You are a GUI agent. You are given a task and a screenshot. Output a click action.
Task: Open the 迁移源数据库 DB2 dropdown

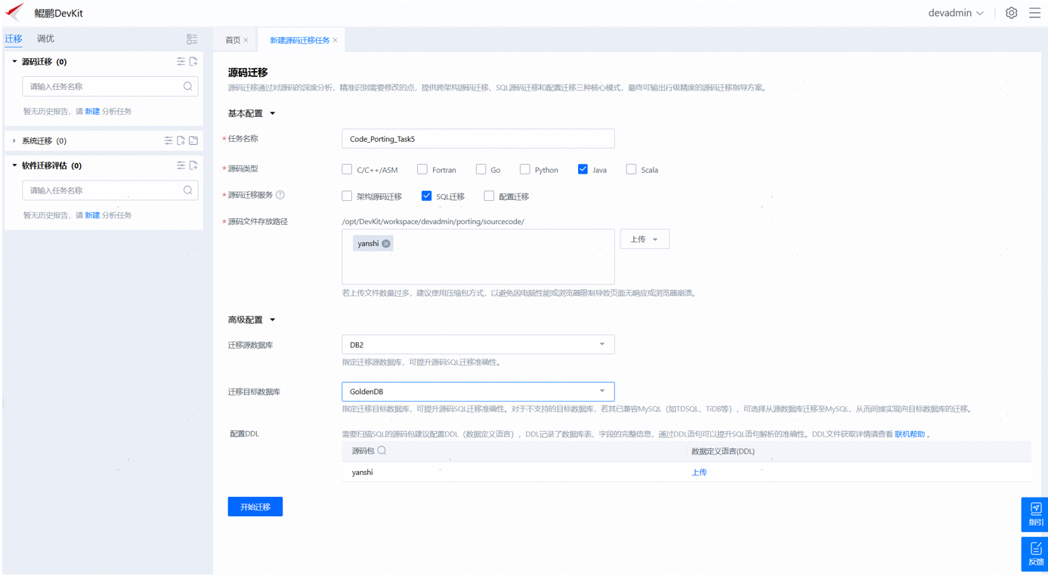pyautogui.click(x=478, y=345)
